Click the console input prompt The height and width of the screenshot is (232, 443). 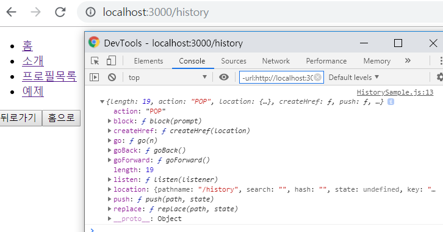point(265,229)
